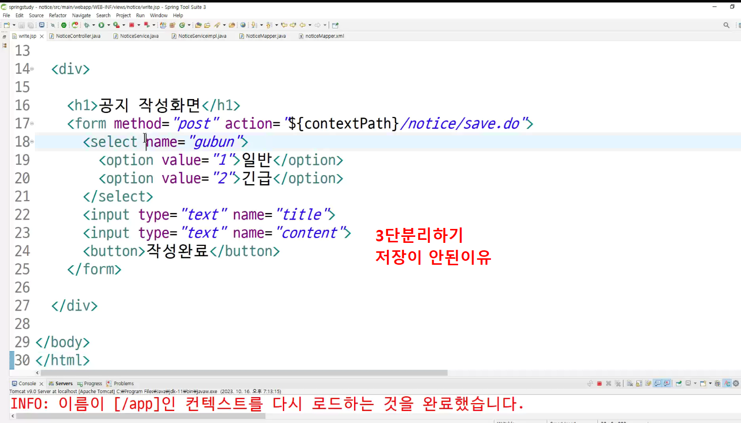
Task: Click the Clear Console icon
Action: pyautogui.click(x=630, y=383)
